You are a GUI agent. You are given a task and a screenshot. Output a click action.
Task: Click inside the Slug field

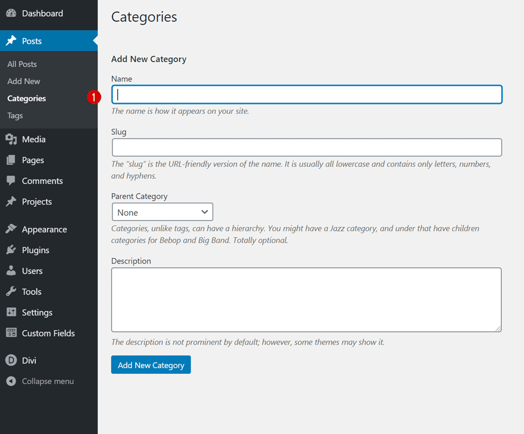(x=306, y=147)
